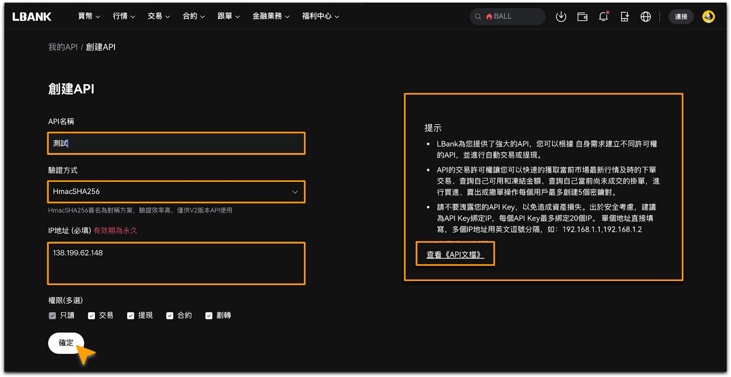Click the 有效期為永久 red text

(x=115, y=231)
